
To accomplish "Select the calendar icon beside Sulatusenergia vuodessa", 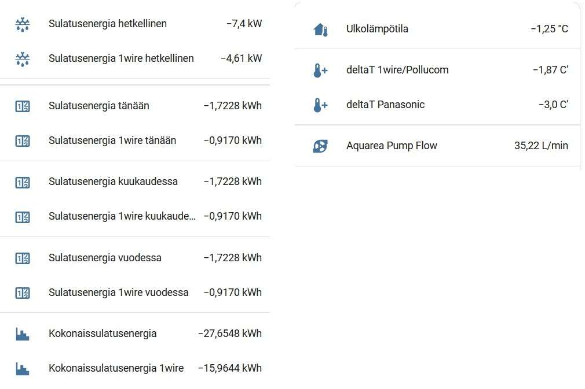I will pos(22,258).
